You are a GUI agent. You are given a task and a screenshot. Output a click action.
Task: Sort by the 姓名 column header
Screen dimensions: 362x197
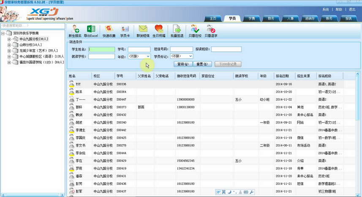[79, 76]
